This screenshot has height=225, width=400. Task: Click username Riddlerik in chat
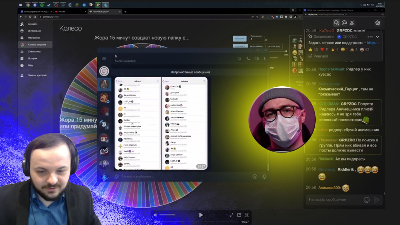(326, 159)
